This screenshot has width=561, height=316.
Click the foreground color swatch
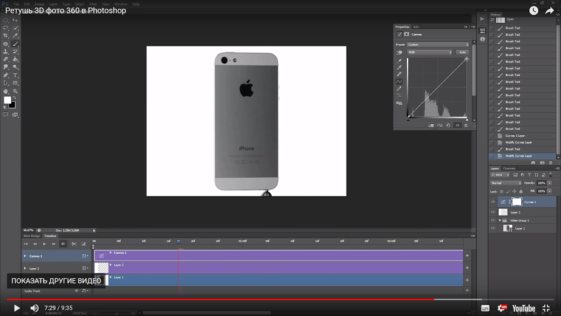(x=8, y=100)
